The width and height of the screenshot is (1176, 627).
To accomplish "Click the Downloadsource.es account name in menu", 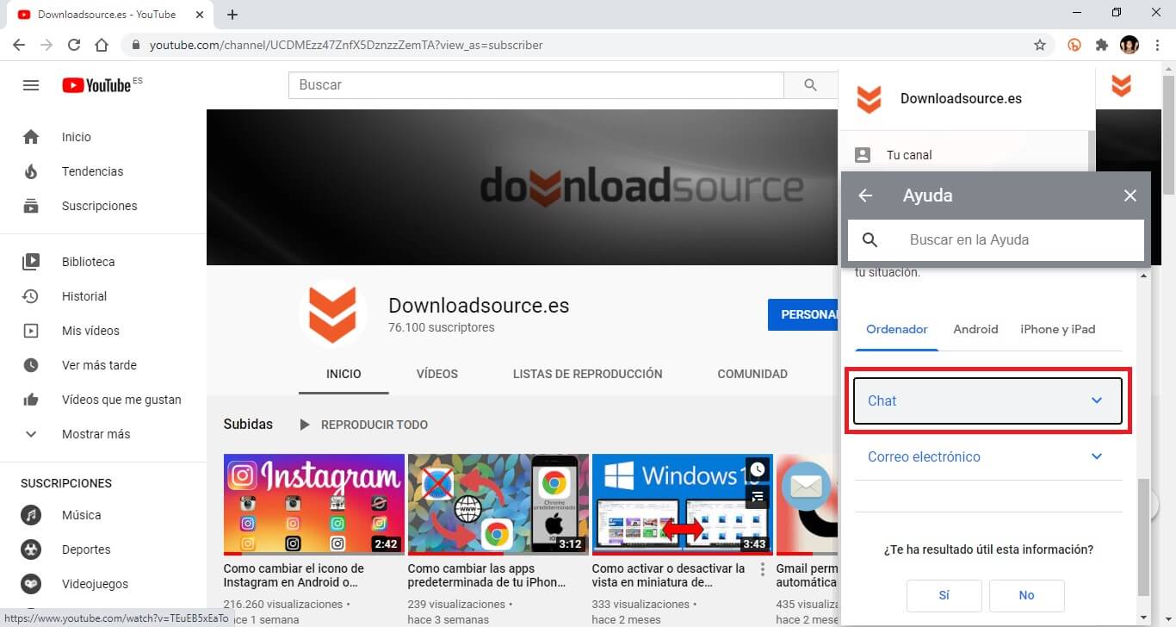I will point(961,98).
